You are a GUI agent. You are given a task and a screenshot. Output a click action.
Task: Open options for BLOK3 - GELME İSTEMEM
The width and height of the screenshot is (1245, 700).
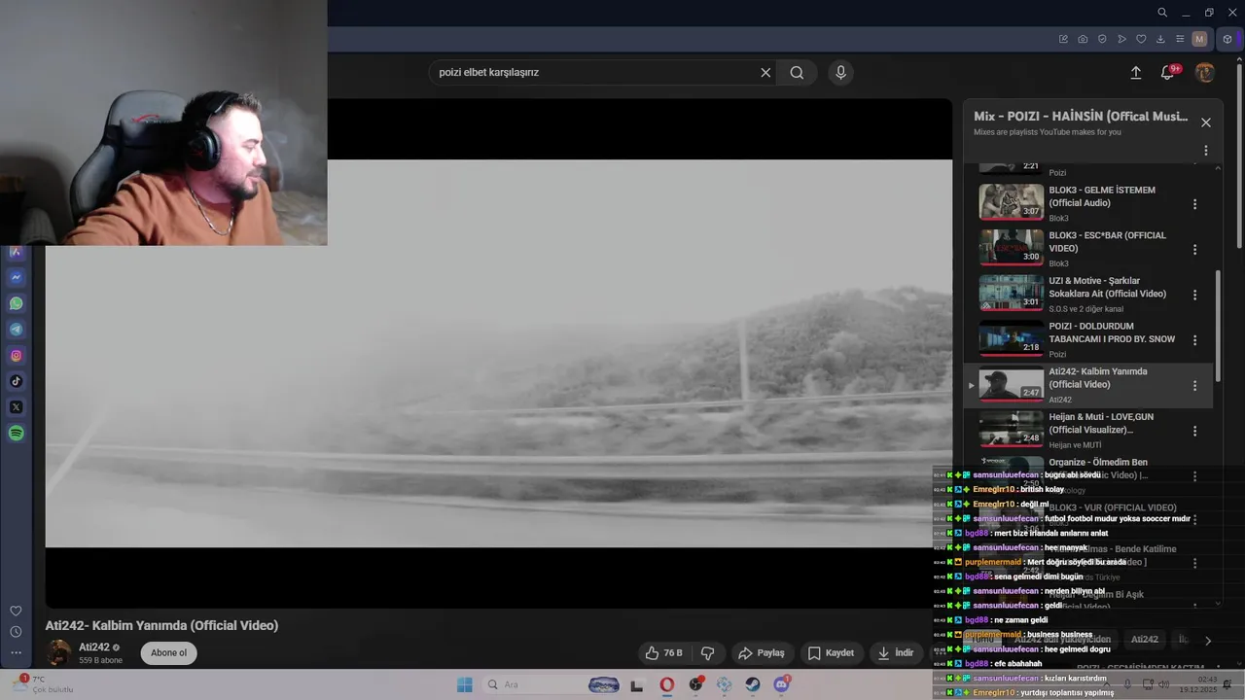(1195, 204)
